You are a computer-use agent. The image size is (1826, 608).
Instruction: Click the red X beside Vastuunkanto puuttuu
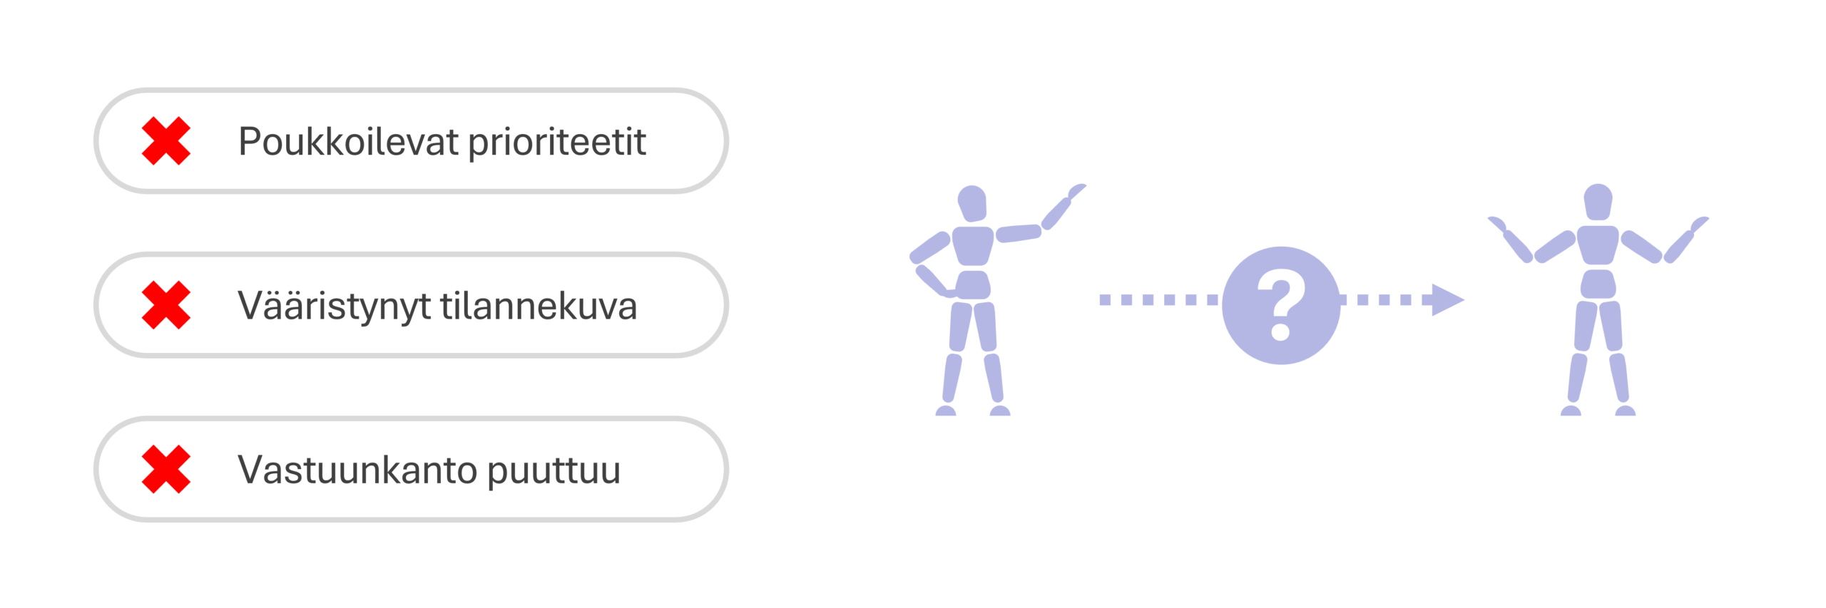click(165, 469)
